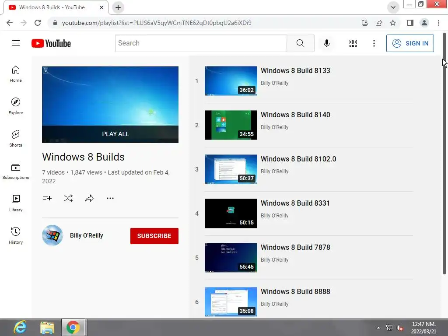
Task: Open a new browser tab
Action: tap(118, 7)
